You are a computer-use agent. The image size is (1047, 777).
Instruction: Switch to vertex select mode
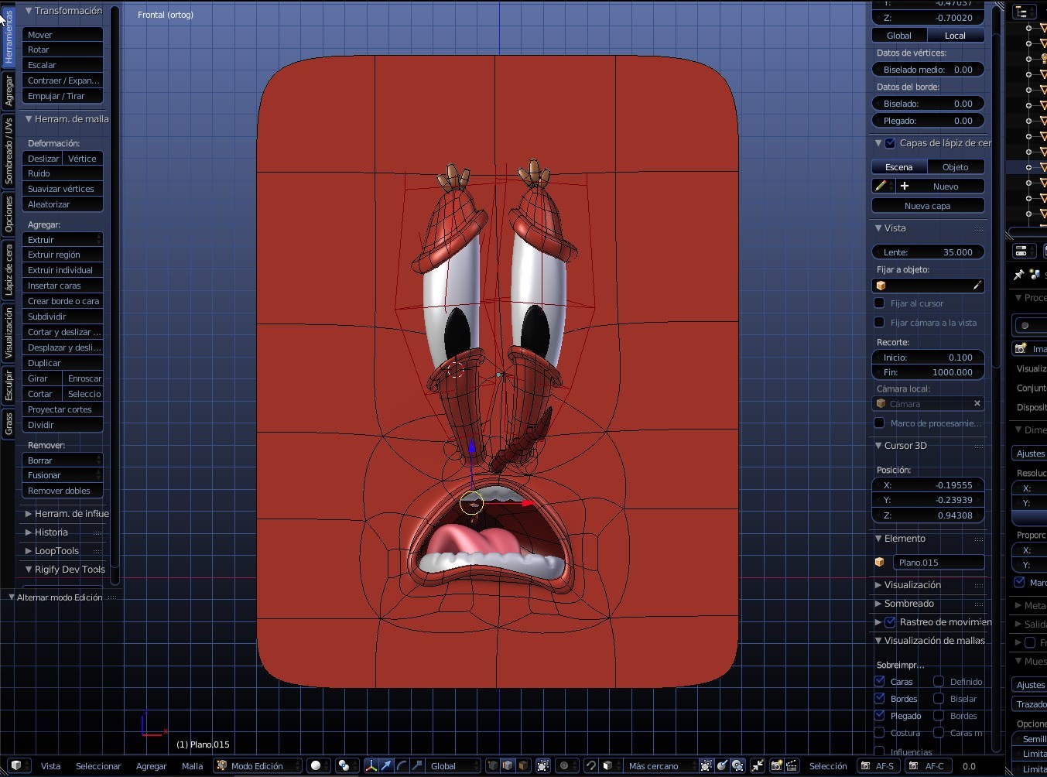point(493,765)
